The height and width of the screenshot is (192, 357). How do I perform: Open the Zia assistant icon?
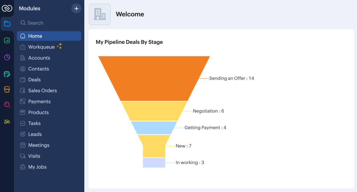coord(7,121)
